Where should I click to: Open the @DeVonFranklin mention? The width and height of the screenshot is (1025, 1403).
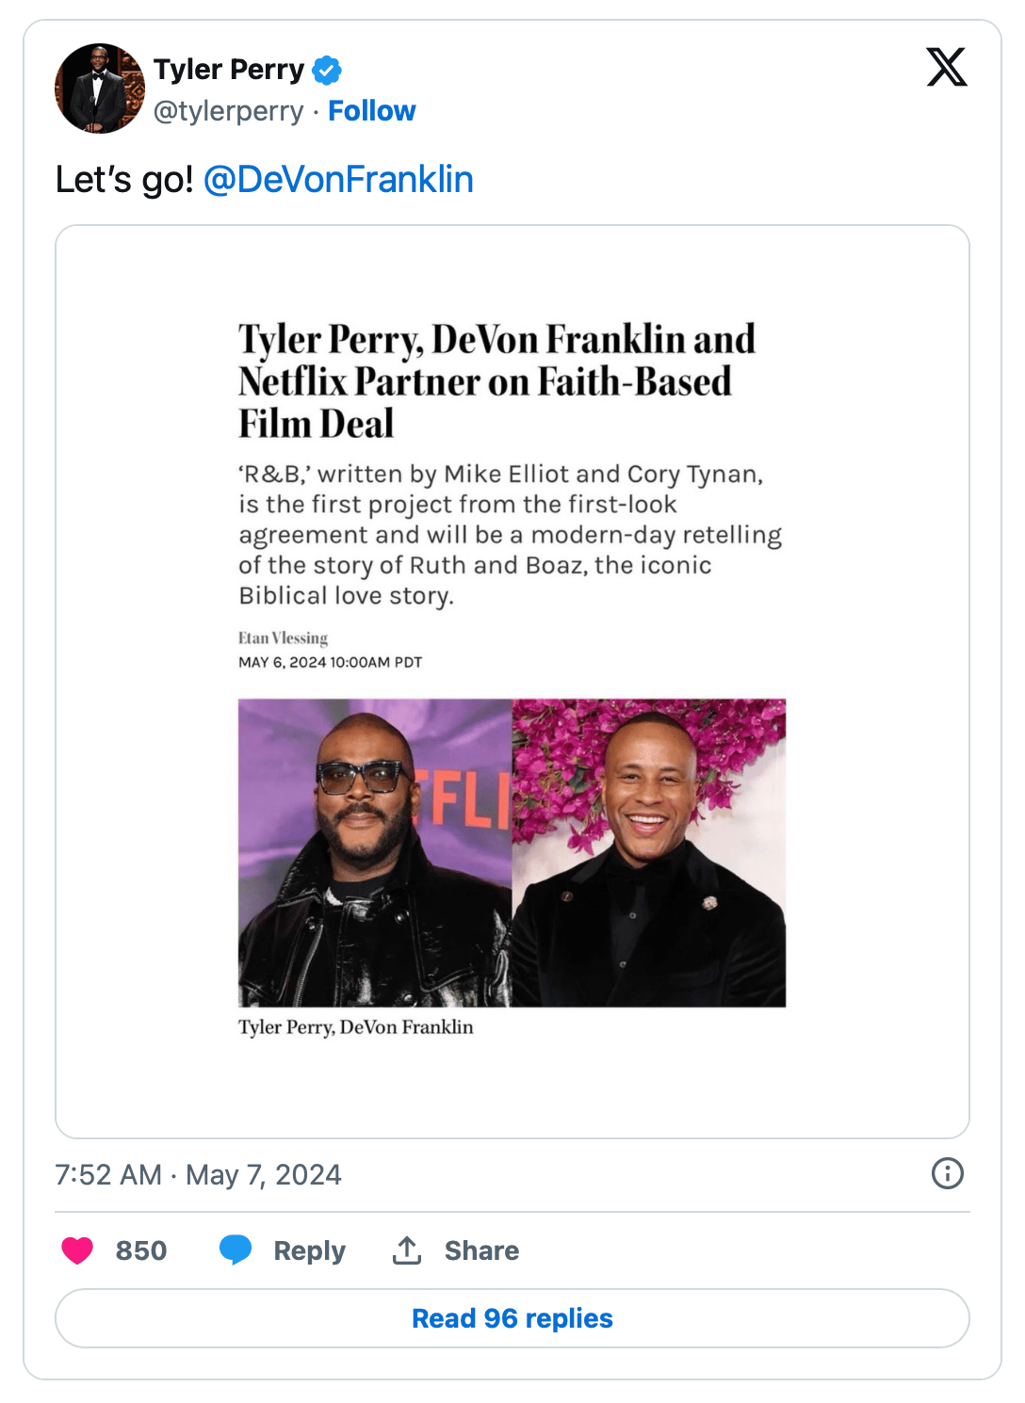click(x=338, y=180)
